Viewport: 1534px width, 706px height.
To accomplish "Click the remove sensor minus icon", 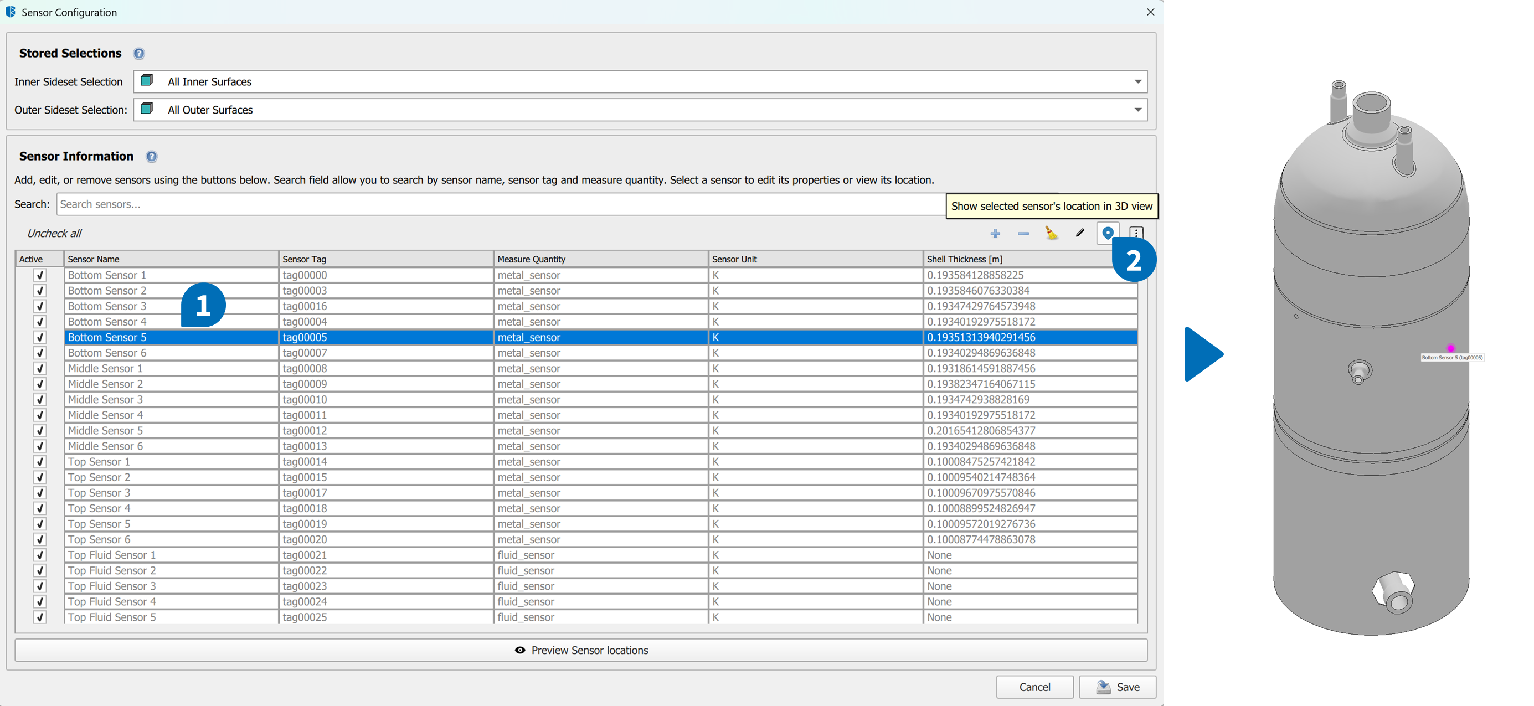I will 1023,233.
